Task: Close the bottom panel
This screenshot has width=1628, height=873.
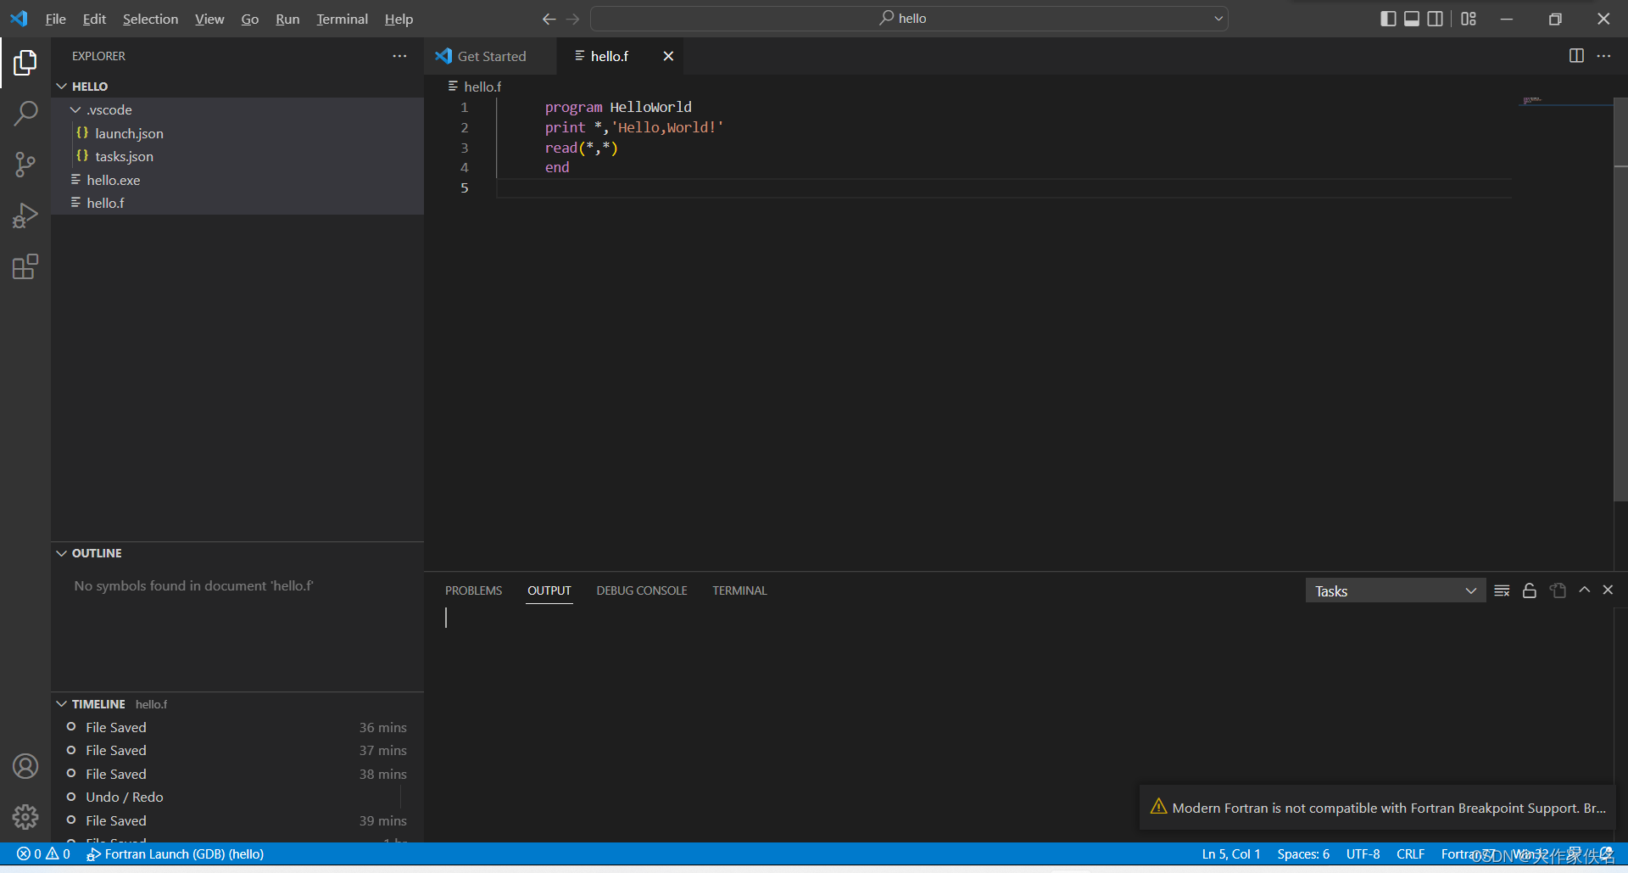Action: (1608, 590)
